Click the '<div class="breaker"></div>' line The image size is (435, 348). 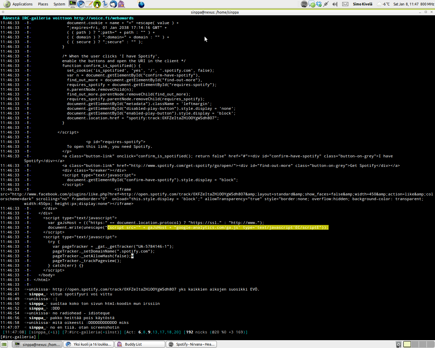pos(94,170)
